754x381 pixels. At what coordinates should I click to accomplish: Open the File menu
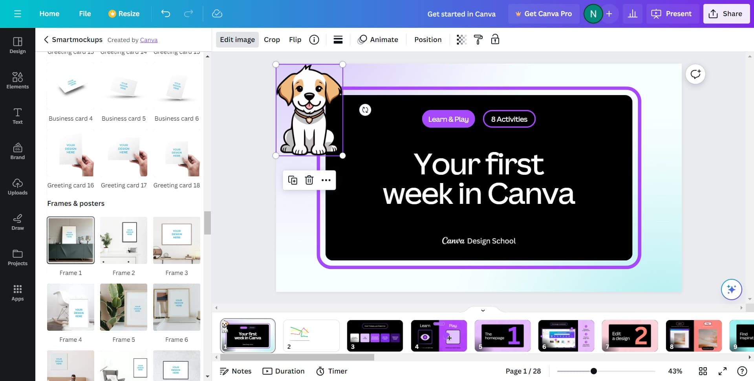[x=85, y=14]
